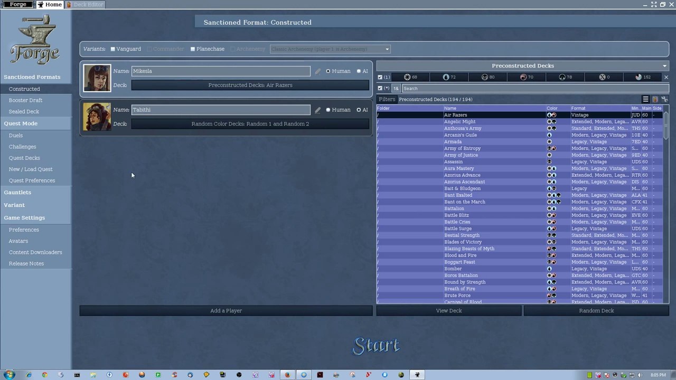Filter decks by colorless mana
This screenshot has height=380, width=676.
(x=604, y=77)
